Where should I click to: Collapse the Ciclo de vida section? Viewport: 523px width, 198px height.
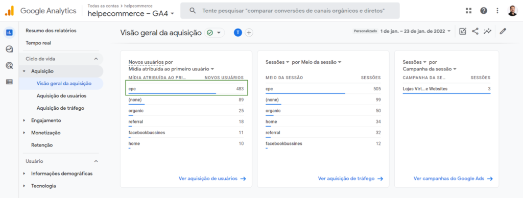click(96, 59)
